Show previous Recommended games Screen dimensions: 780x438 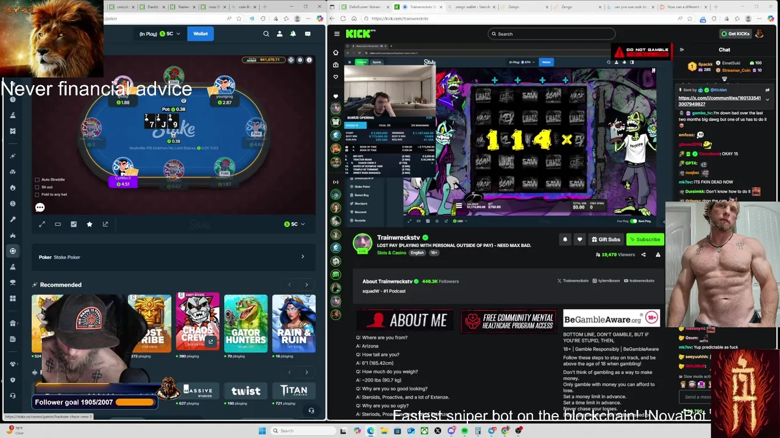(x=289, y=285)
